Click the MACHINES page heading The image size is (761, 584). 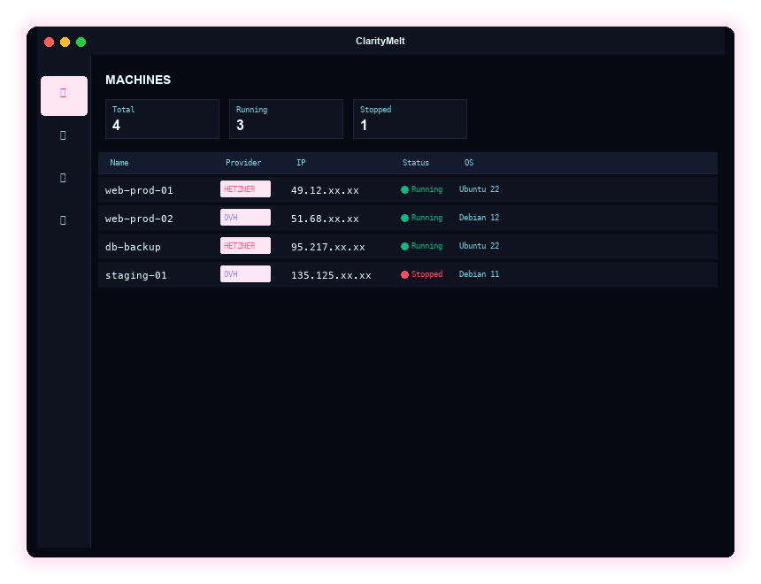pyautogui.click(x=138, y=81)
